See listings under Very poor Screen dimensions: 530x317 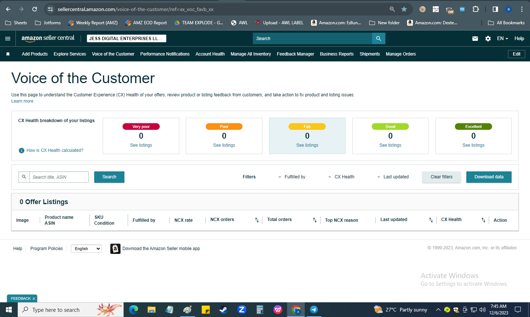coord(141,145)
